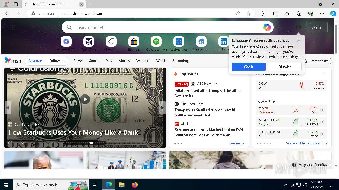The image size is (339, 190).
Task: Stop loading the page
Action: click(x=19, y=13)
